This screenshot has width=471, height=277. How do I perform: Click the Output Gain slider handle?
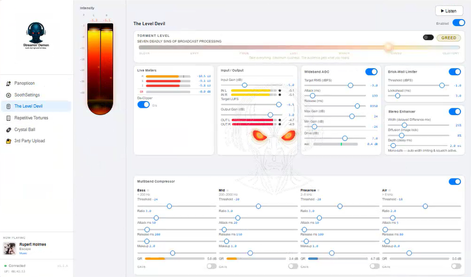coord(270,115)
